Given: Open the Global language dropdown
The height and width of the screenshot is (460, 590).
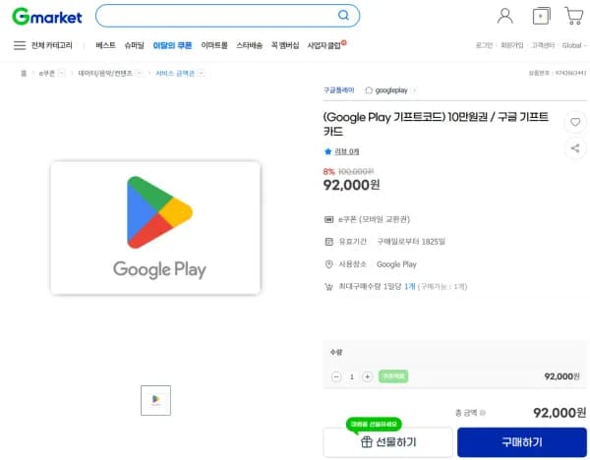Looking at the screenshot, I should 574,45.
